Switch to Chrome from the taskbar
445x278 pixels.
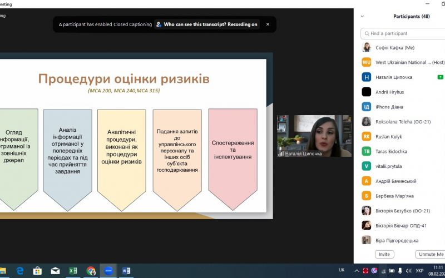tap(91, 271)
